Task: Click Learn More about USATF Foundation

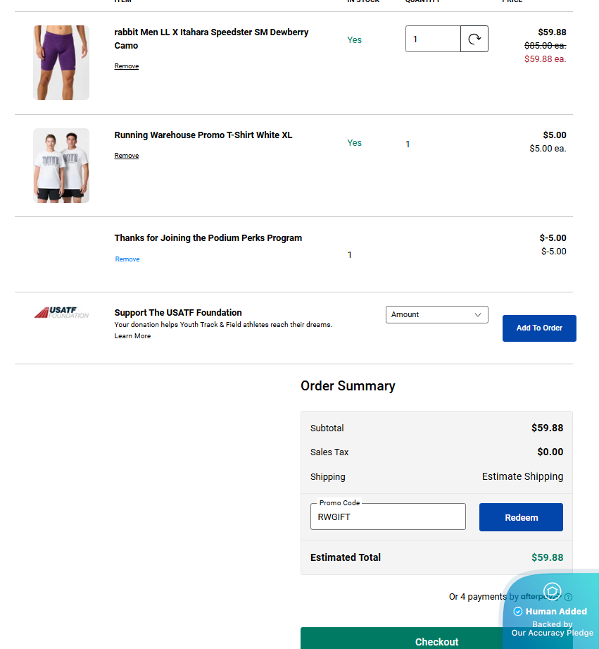Action: tap(132, 336)
